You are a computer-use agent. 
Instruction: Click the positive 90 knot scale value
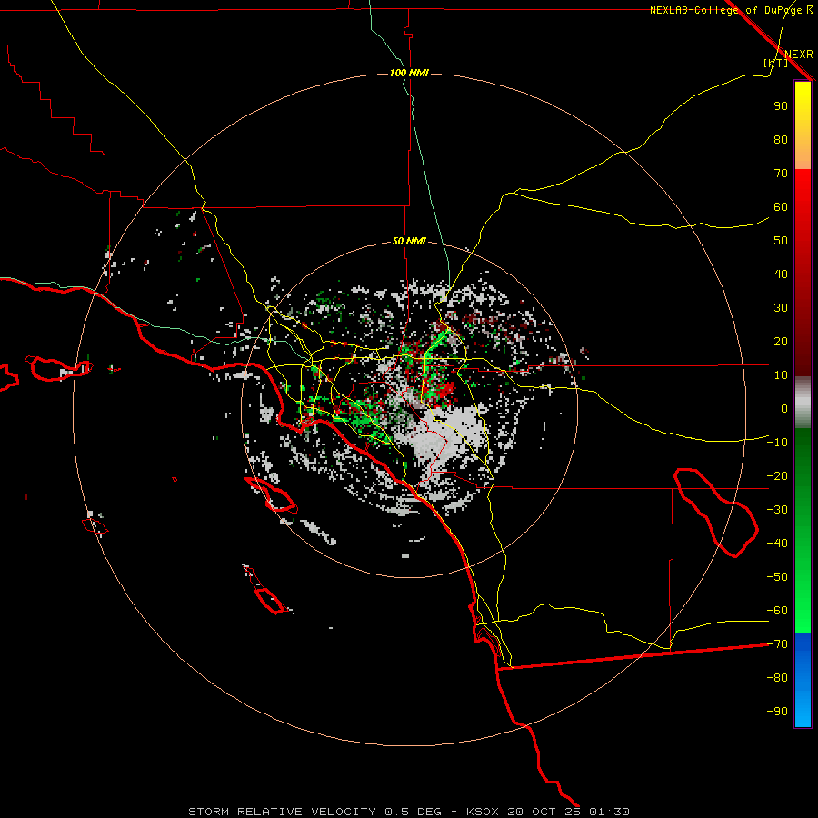pyautogui.click(x=781, y=106)
